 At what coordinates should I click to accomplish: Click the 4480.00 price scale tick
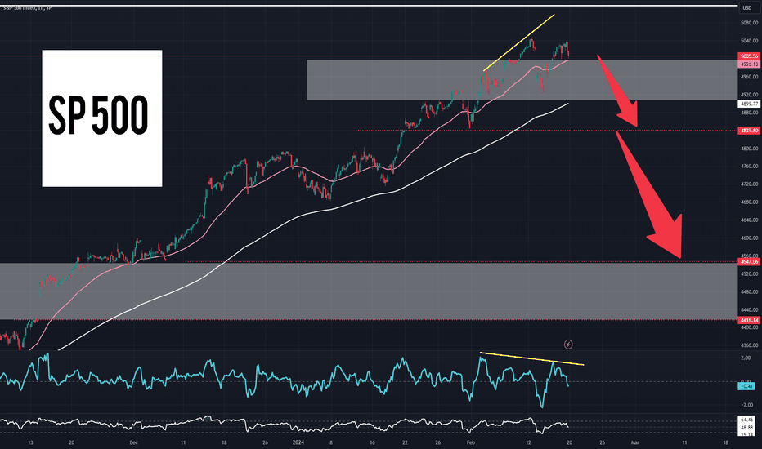tap(750, 291)
